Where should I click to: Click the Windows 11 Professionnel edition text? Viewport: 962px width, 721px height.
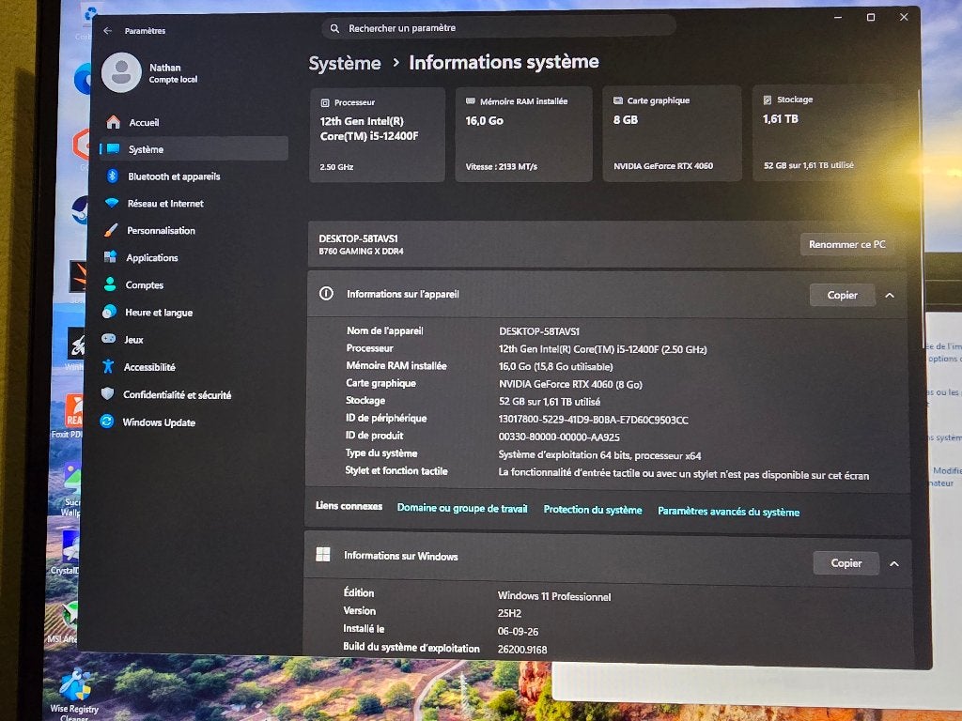[x=554, y=596]
